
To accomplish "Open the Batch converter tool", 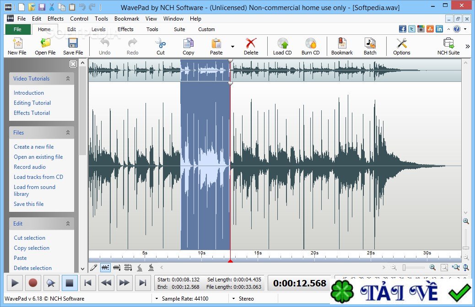I will pyautogui.click(x=370, y=44).
